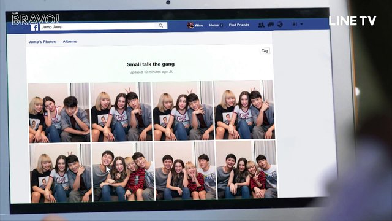Image resolution: width=392 pixels, height=221 pixels.
Task: Click the 'Updated 49 minutes ago' text
Action: click(149, 72)
